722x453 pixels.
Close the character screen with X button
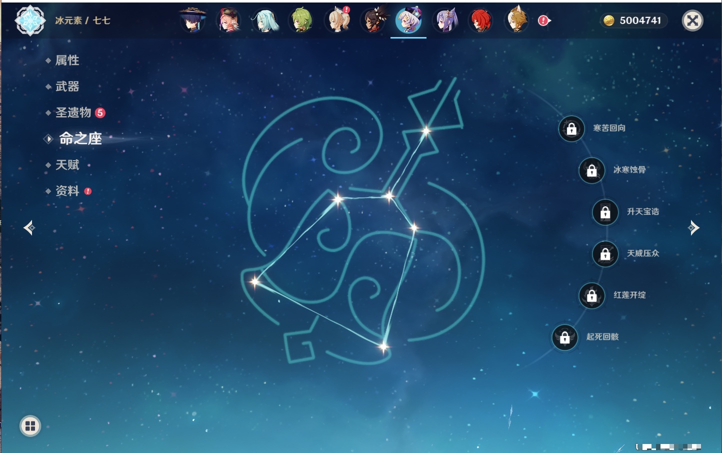[x=692, y=21]
